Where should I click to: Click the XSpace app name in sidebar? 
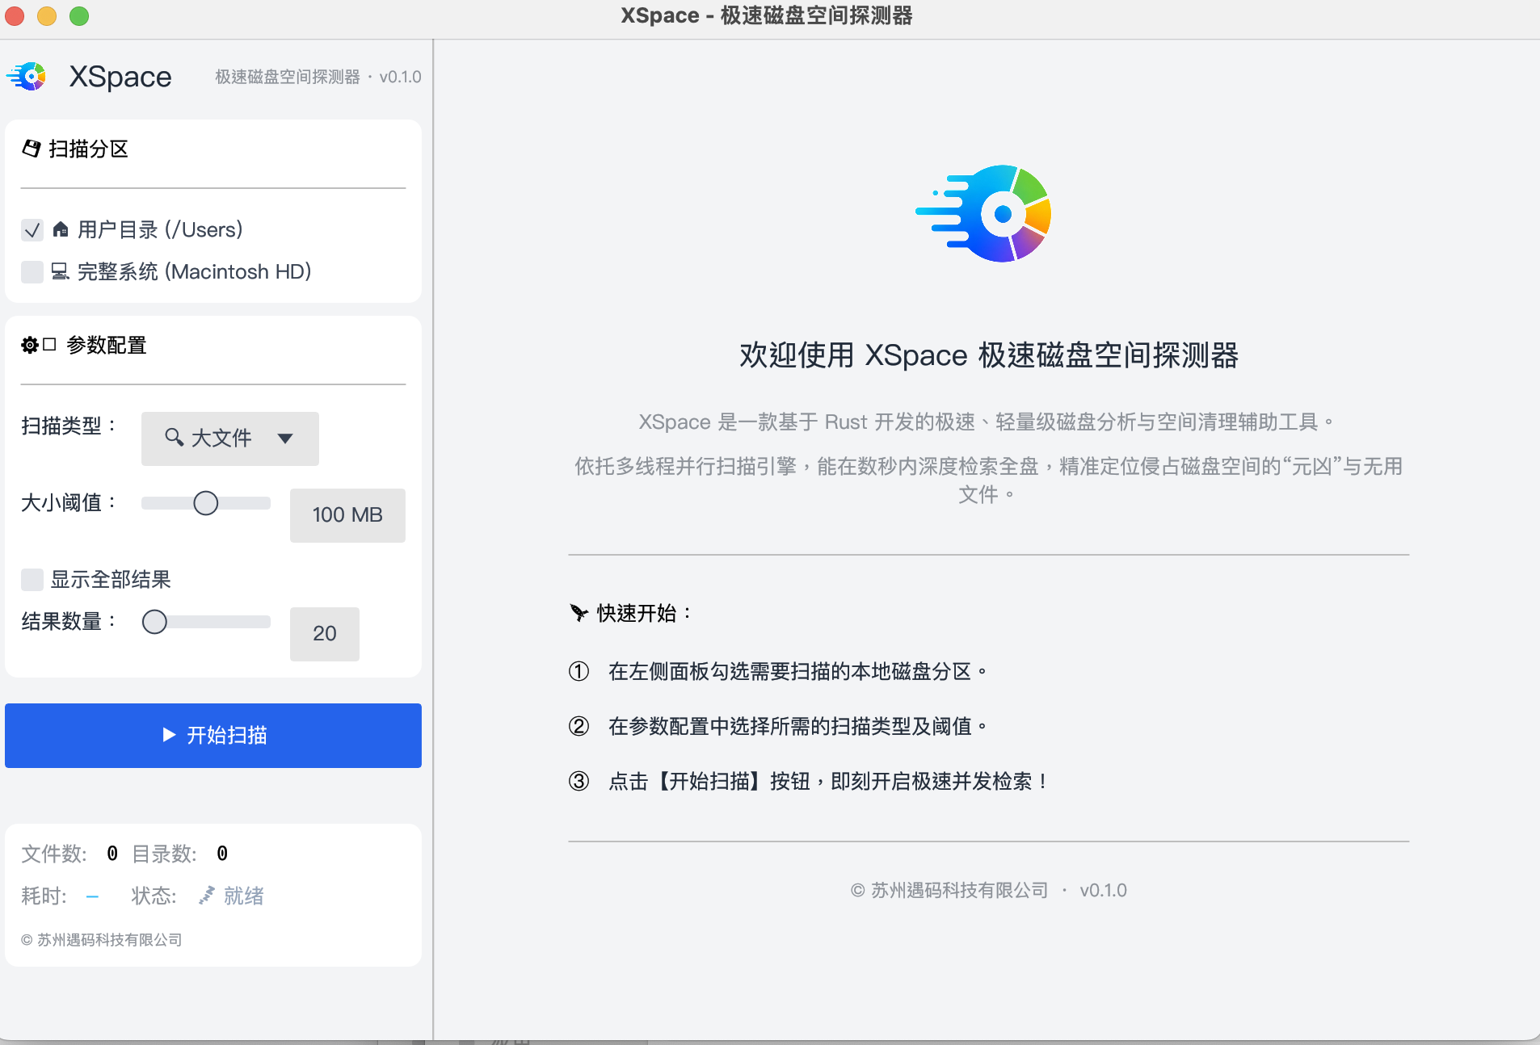pyautogui.click(x=120, y=77)
